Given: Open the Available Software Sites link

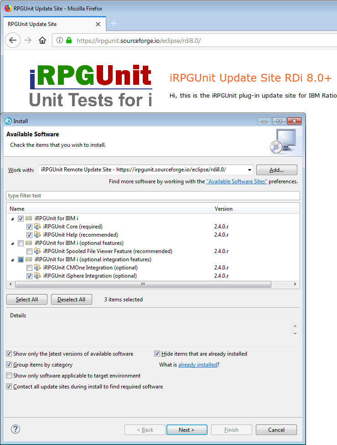Looking at the screenshot, I should 237,181.
